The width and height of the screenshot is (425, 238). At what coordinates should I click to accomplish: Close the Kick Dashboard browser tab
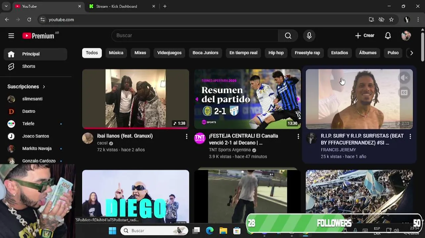pyautogui.click(x=154, y=6)
